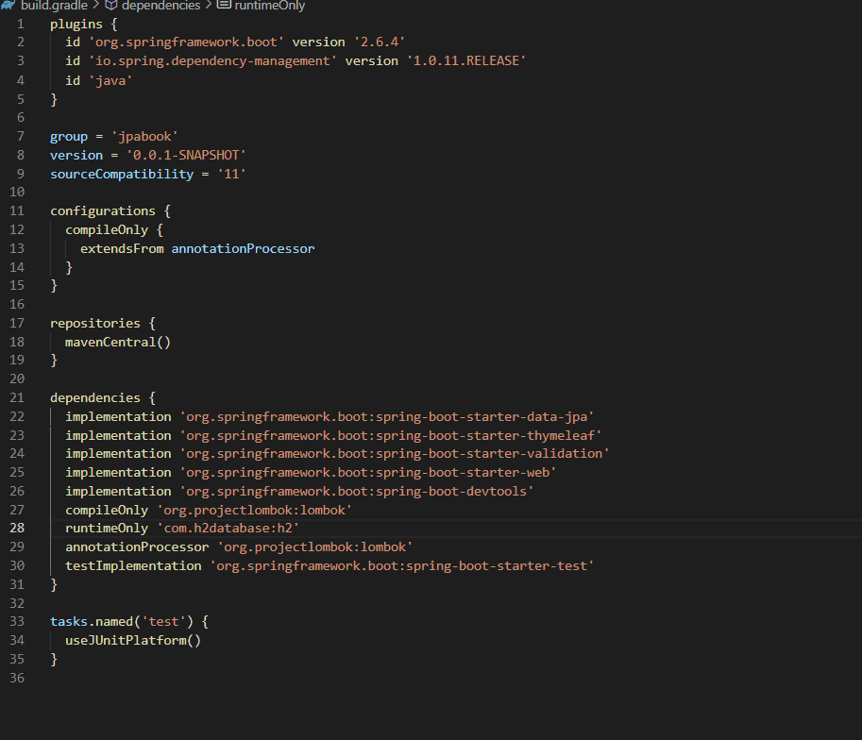The height and width of the screenshot is (740, 862).
Task: Click the spring-boot-starter-thymeleaf dependency string
Action: [x=390, y=435]
